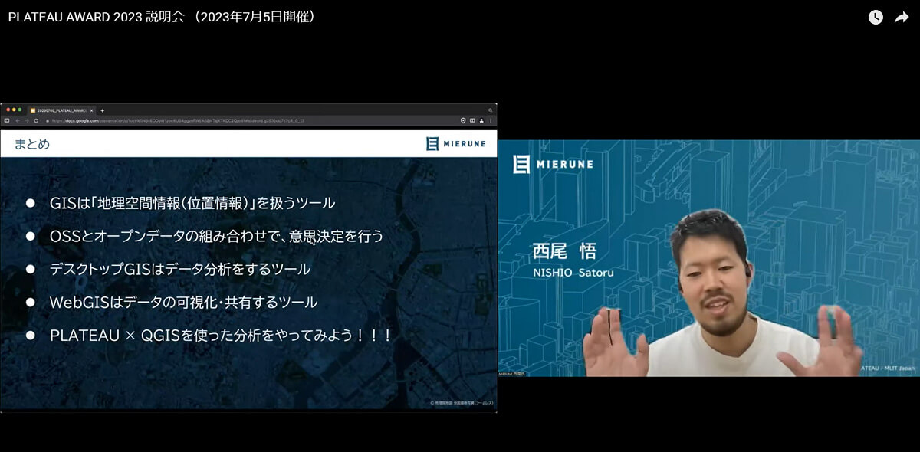Click text OSSとオープンデータの組み合わせで、意思決定を行う
Screen dimensions: 920x452
[x=216, y=237]
